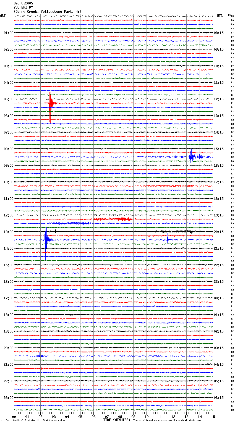
Task: Click the MST time label "06:00"
Action: [9, 116]
